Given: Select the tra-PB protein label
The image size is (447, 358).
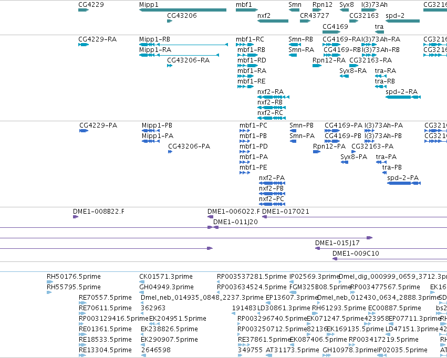Looking at the screenshot, I should point(392,167).
